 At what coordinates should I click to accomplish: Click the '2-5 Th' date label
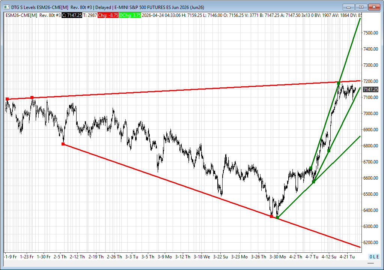point(60,257)
